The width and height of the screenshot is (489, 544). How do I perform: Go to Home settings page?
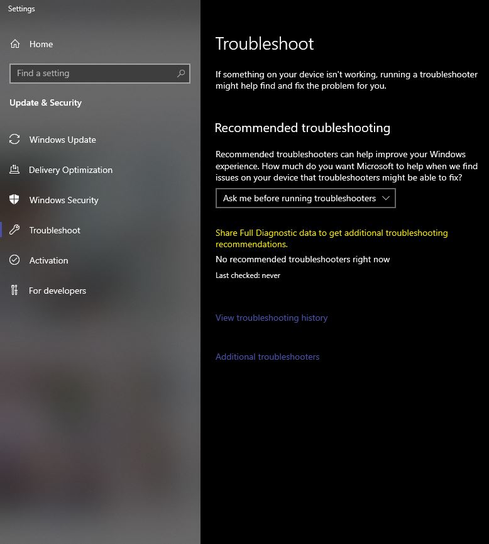point(41,44)
